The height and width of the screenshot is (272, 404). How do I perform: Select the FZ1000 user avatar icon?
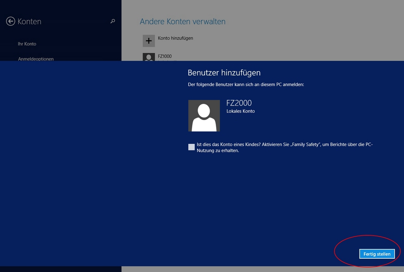coord(149,57)
